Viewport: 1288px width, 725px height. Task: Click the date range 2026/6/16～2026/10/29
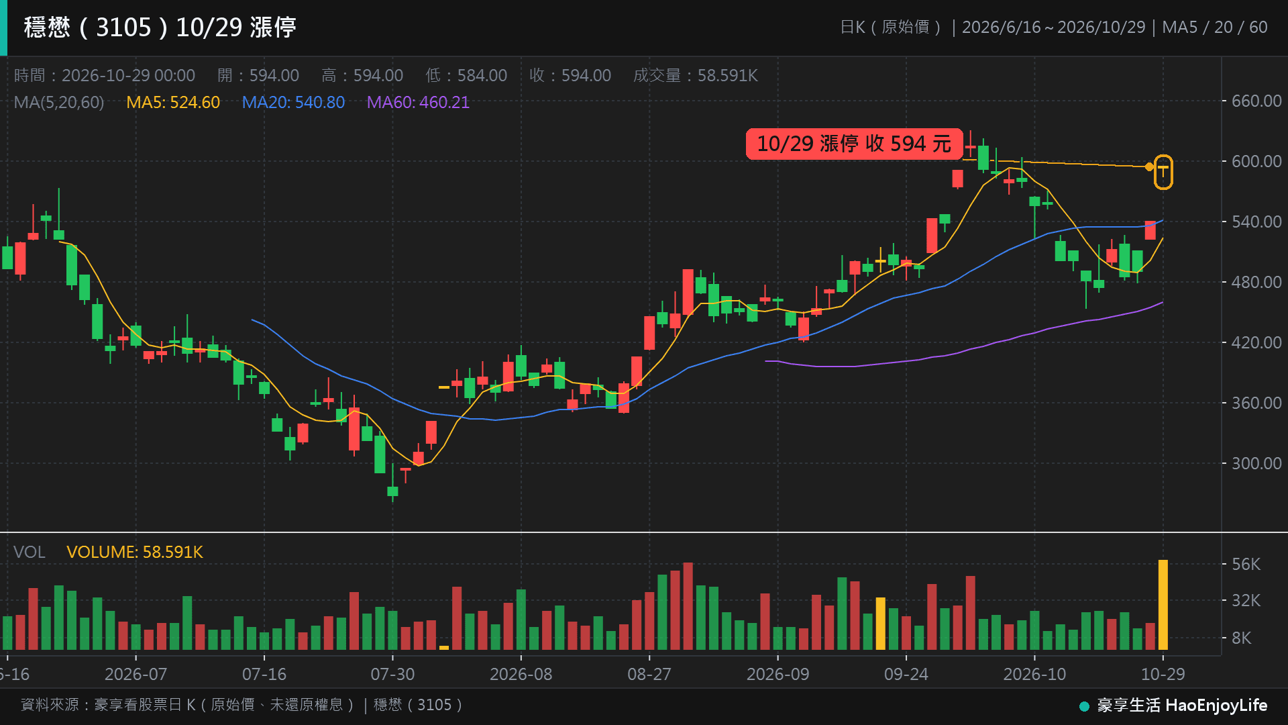(x=1053, y=28)
